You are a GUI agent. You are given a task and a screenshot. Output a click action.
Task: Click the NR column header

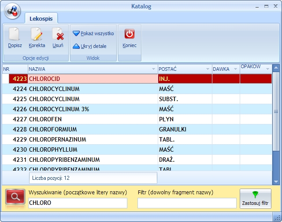click(x=15, y=69)
